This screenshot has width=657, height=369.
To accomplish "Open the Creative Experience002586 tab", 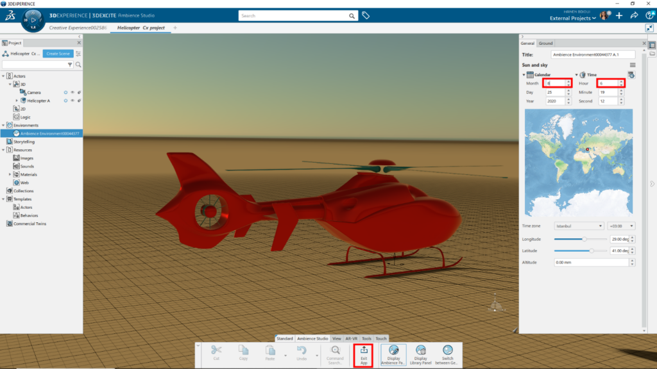I will (78, 28).
